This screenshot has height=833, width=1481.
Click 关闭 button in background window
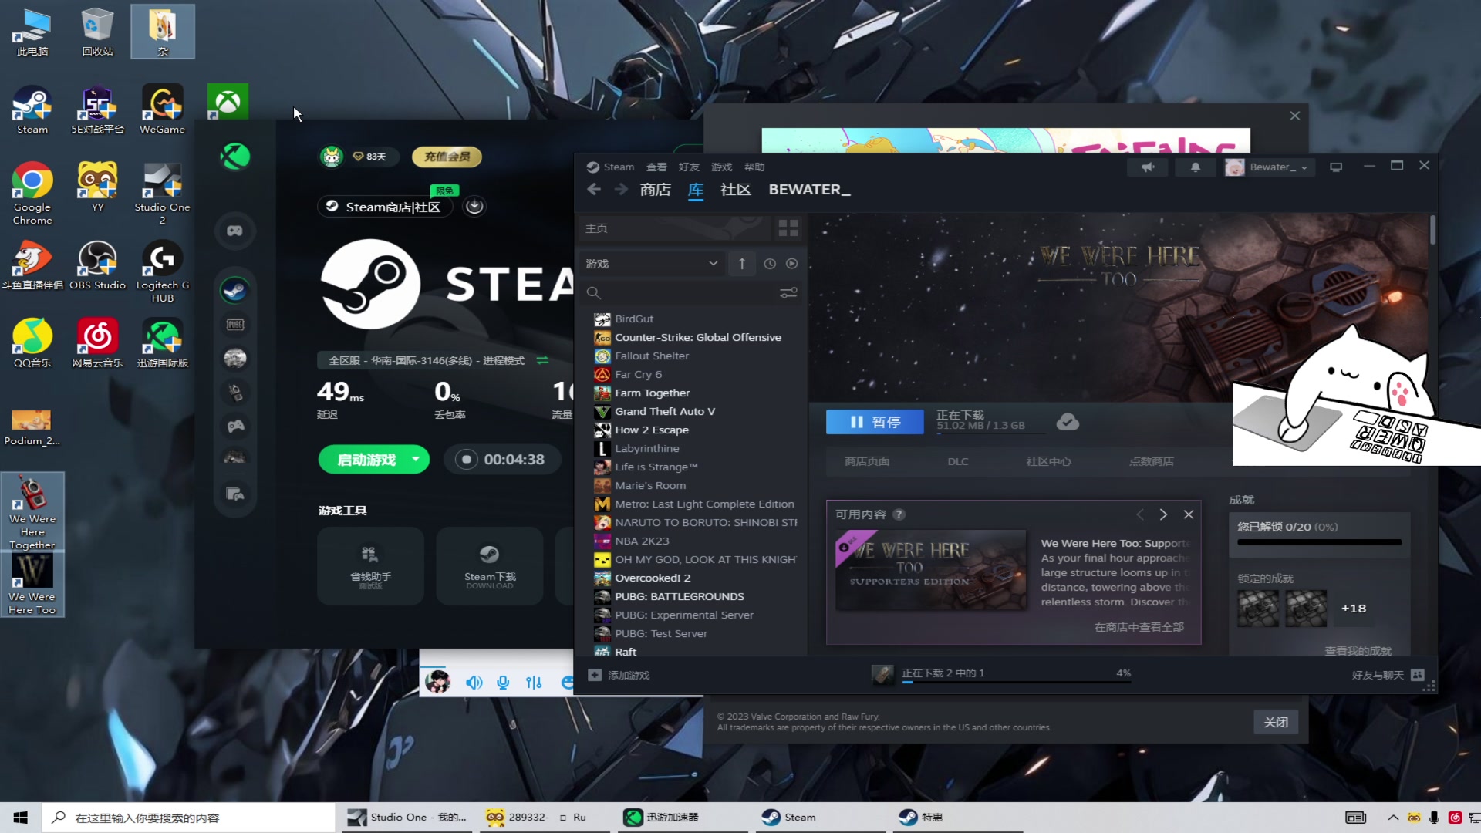coord(1276,723)
